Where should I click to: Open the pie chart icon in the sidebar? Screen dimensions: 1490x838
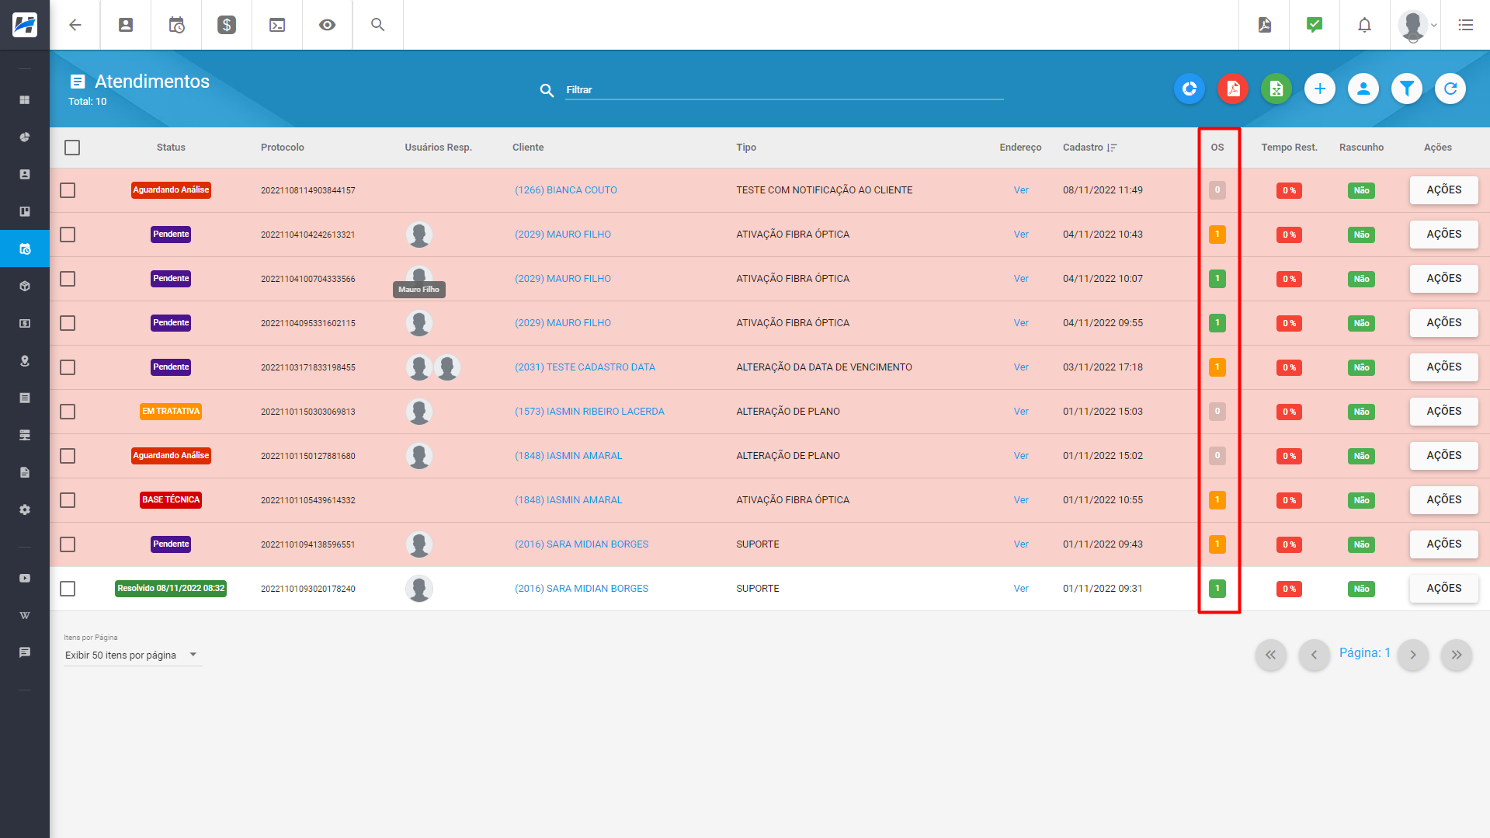25,137
